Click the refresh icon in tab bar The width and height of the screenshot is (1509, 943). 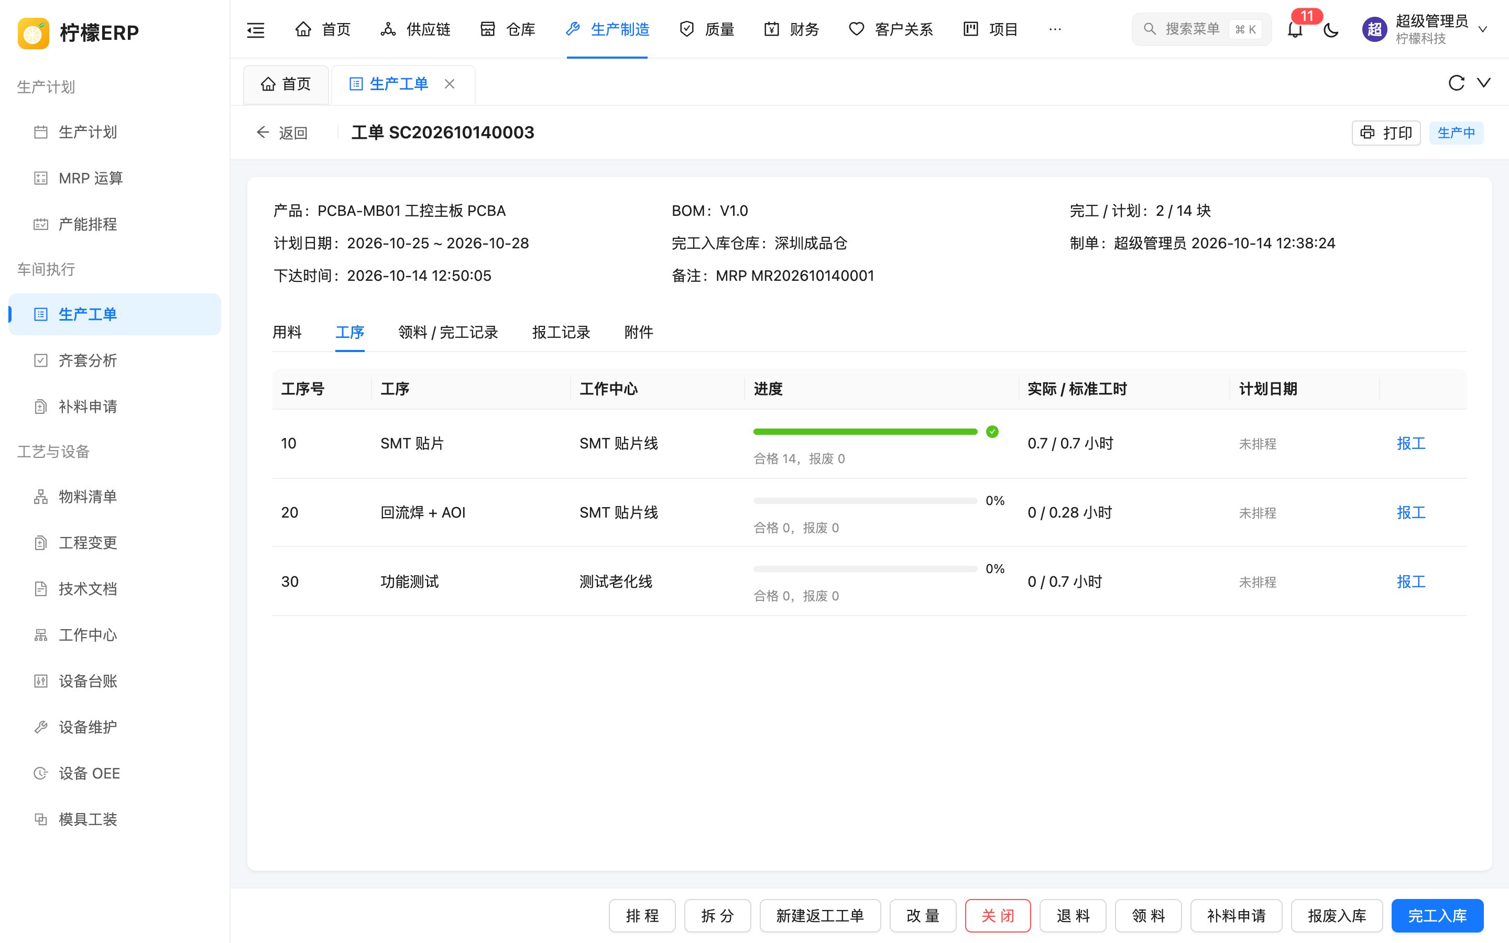tap(1456, 83)
